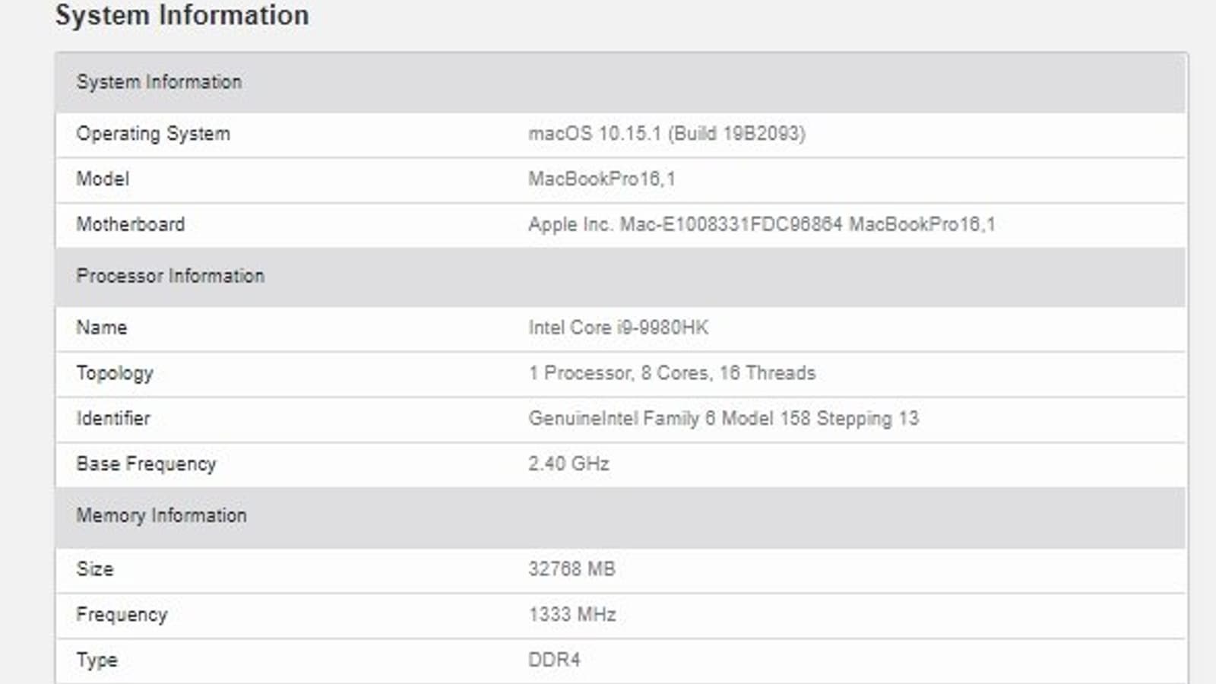Click the Intel Core i9-9980HK processor name
Viewport: 1216px width, 684px height.
pos(618,328)
